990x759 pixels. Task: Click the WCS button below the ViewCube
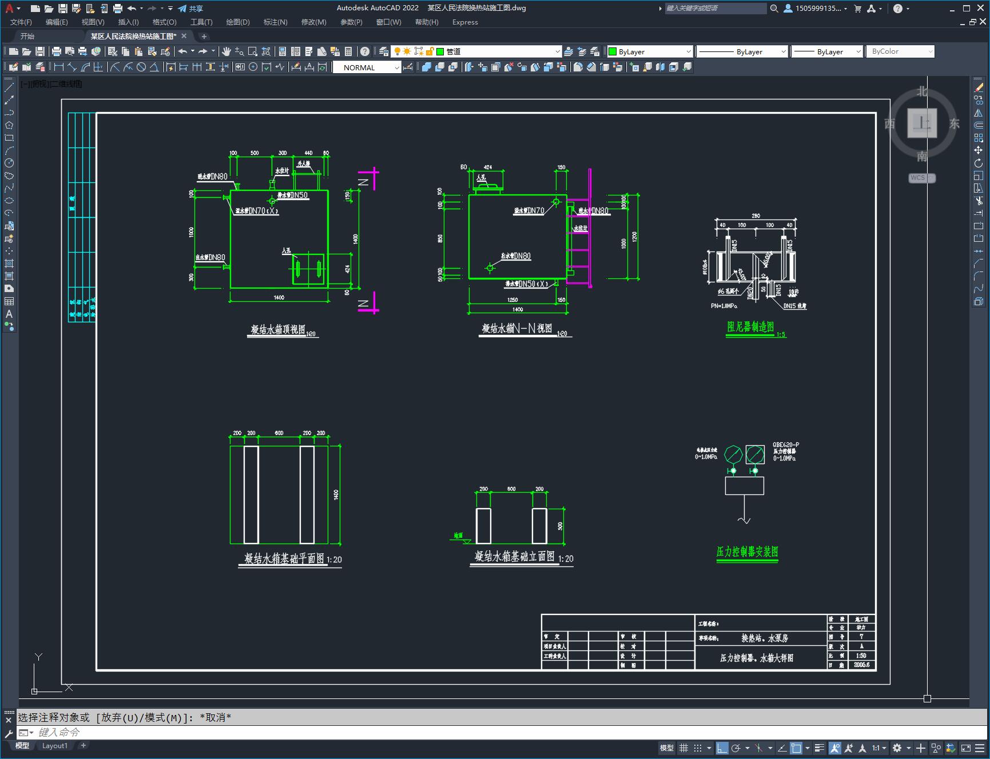[922, 178]
